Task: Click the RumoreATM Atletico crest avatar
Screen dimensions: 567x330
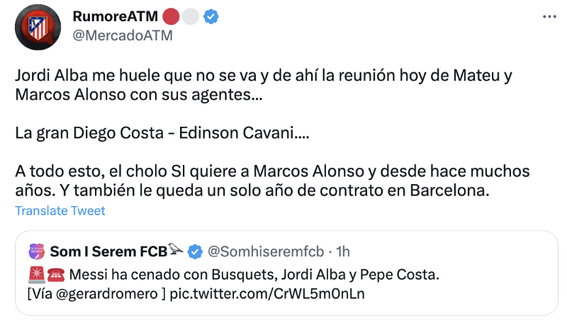Action: point(38,28)
